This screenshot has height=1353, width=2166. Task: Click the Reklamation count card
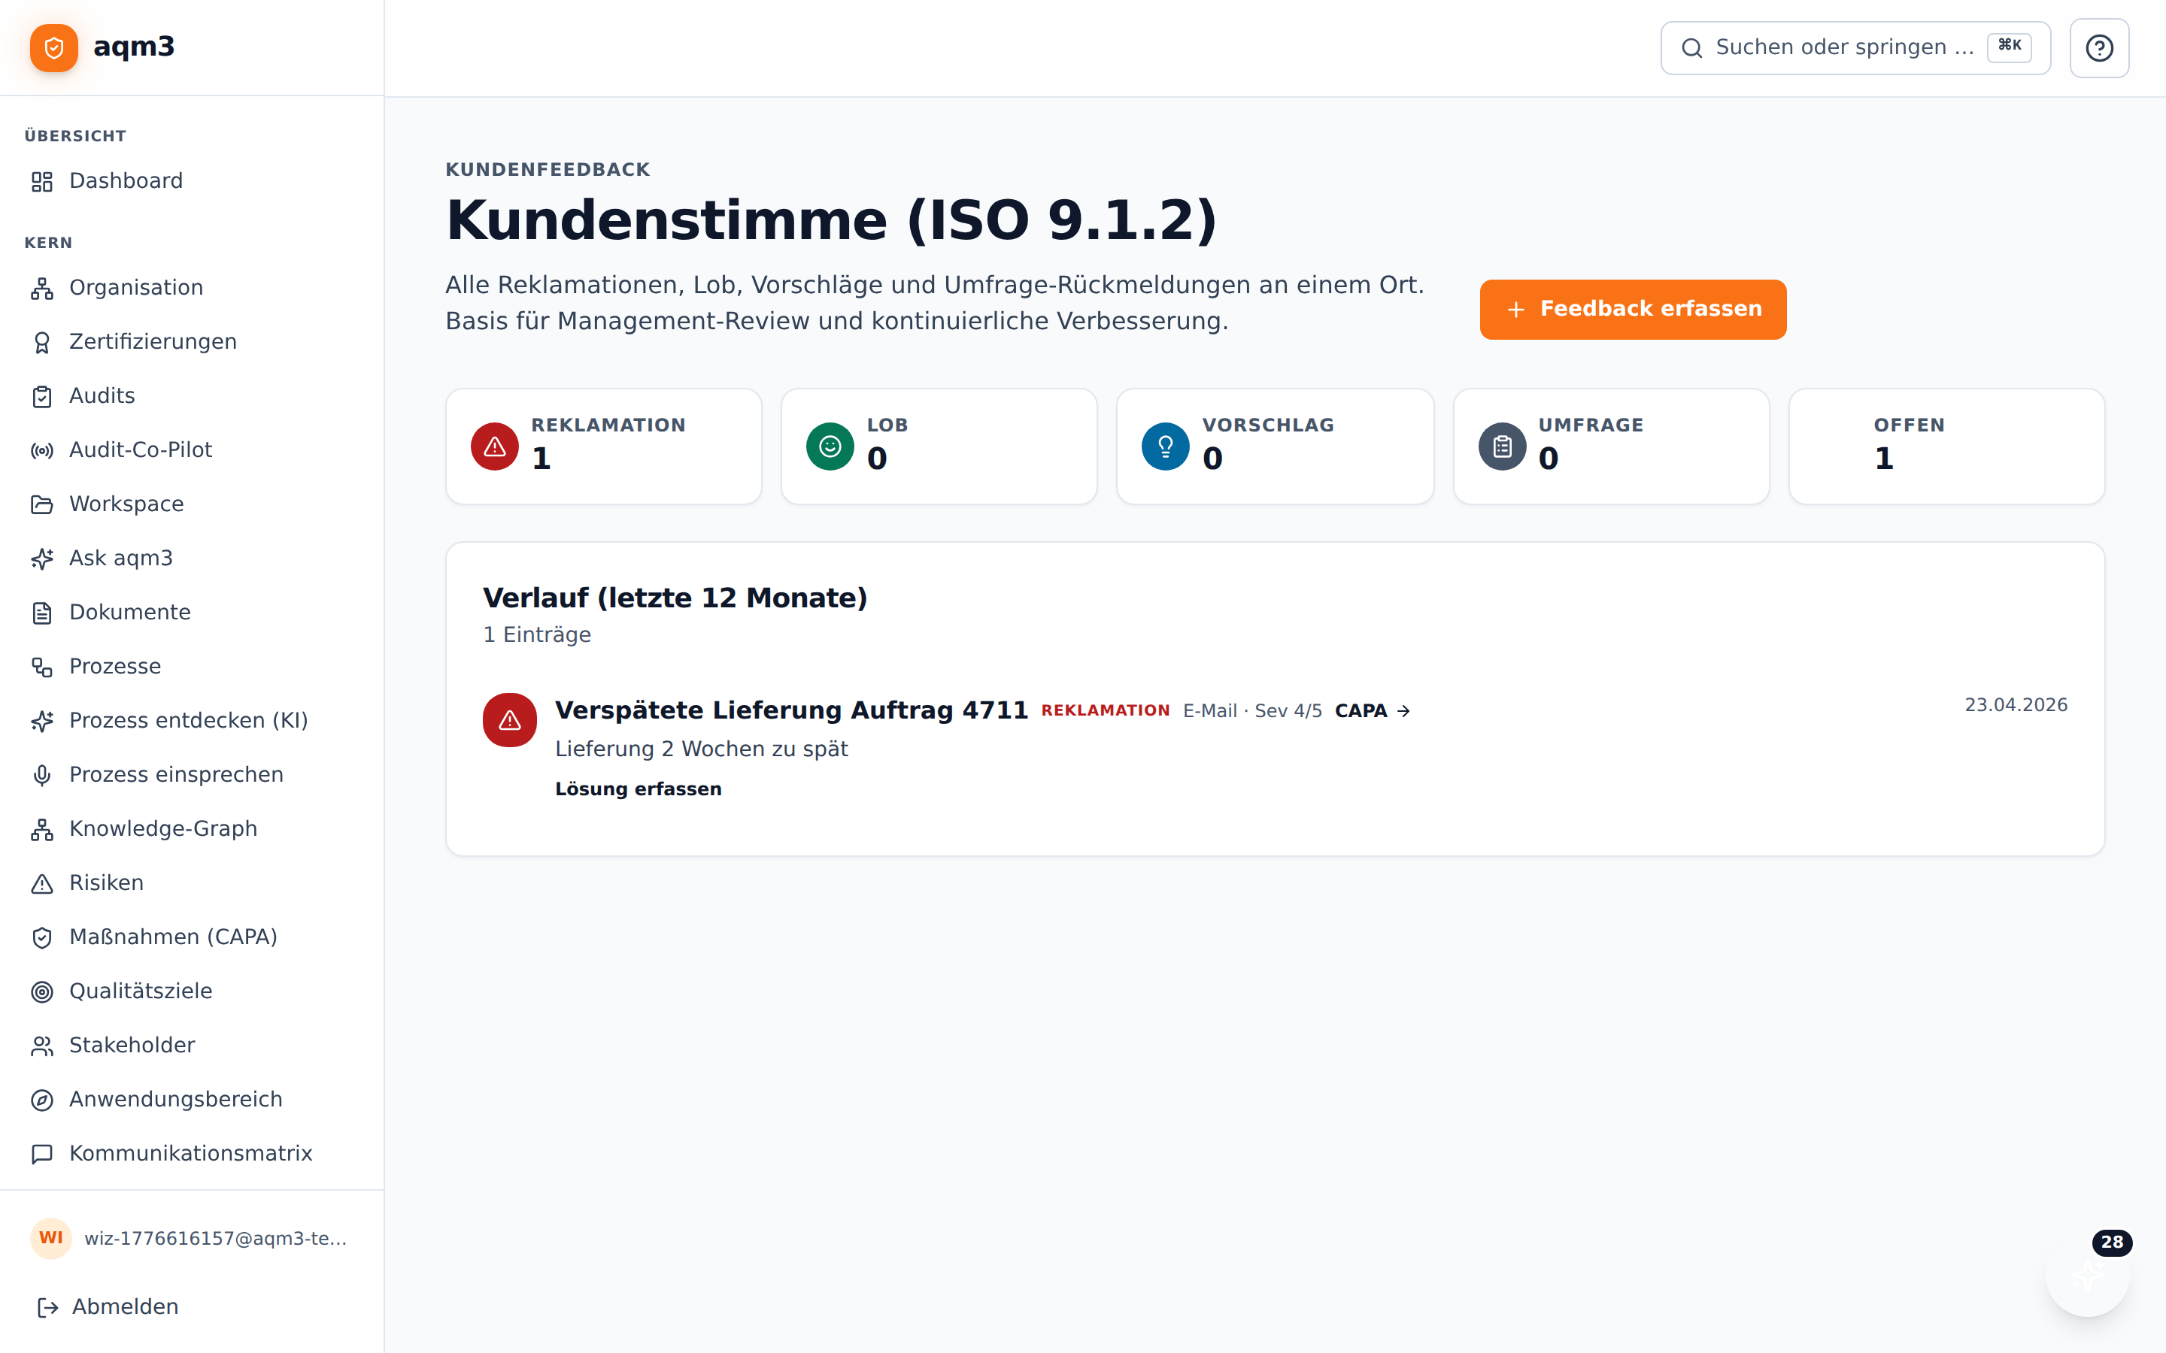tap(603, 446)
